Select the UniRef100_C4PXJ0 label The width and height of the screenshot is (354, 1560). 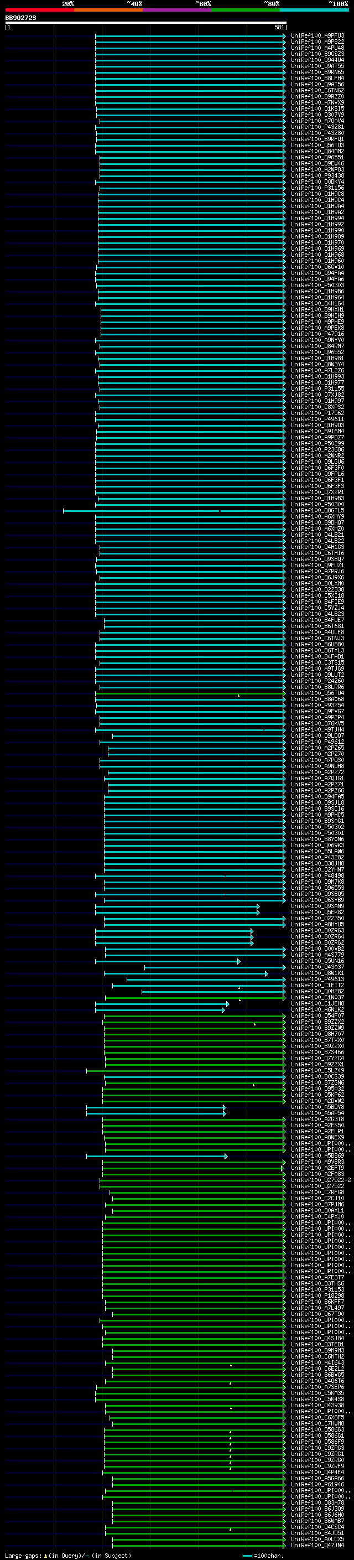317,1217
